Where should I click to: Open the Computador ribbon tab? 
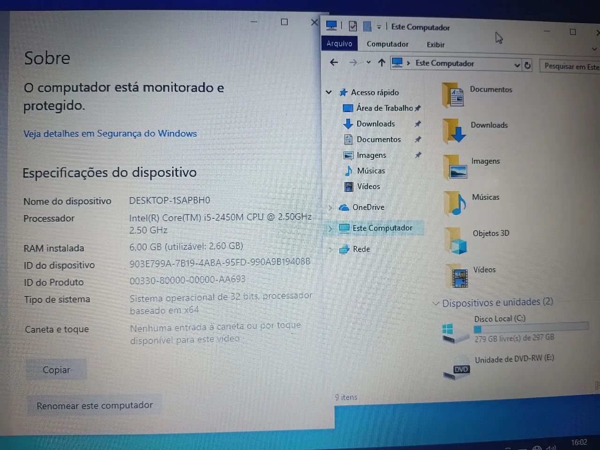(x=388, y=44)
